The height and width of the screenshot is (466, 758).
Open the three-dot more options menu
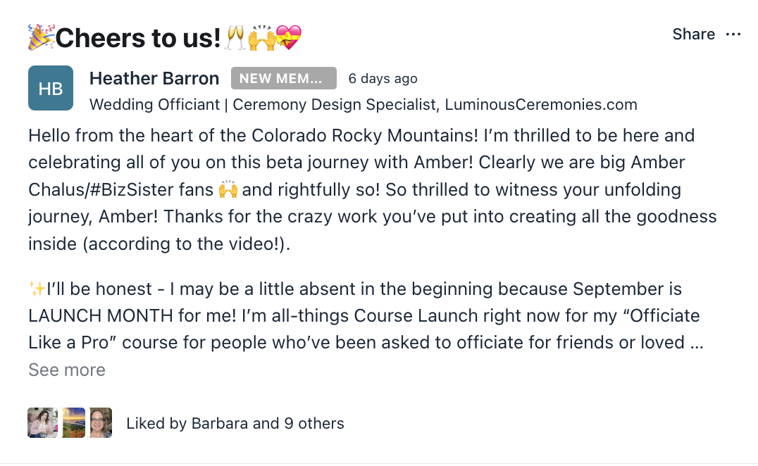point(733,34)
